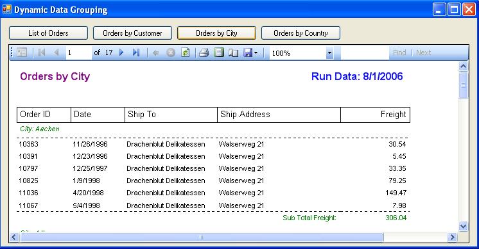Minimize the Dynamic Data Grouping window
This screenshot has width=479, height=249.
coord(439,10)
